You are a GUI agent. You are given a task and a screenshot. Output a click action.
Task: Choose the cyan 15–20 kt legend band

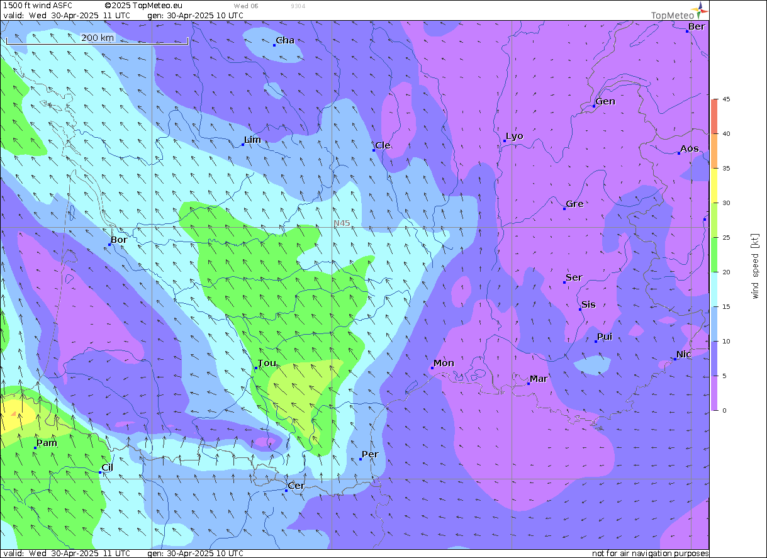pyautogui.click(x=714, y=289)
